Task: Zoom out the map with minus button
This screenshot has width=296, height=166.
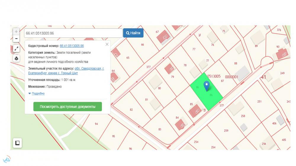Action: pos(16,39)
